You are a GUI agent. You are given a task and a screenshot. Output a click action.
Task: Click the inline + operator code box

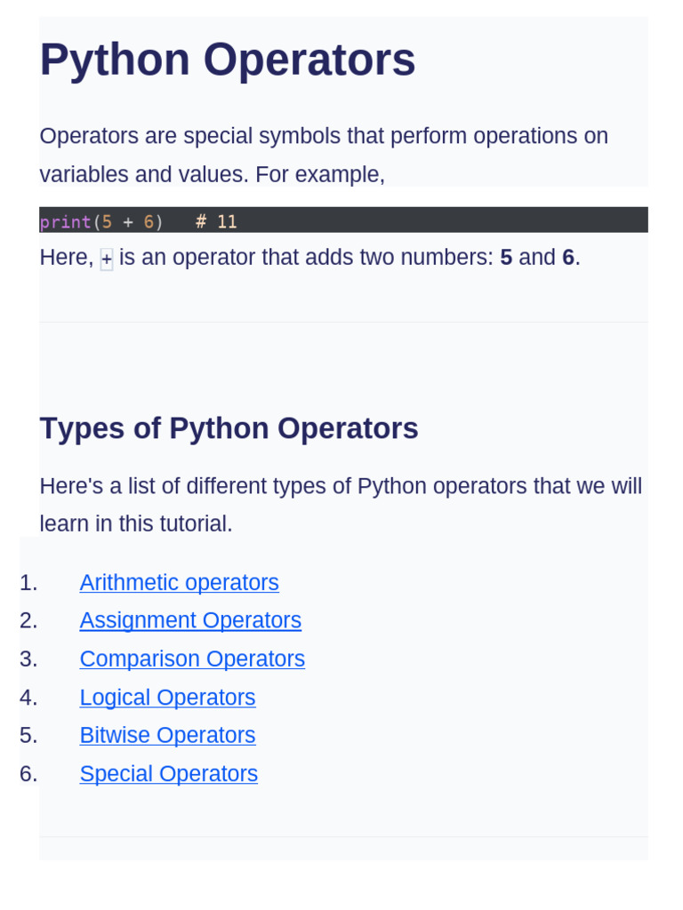click(107, 259)
